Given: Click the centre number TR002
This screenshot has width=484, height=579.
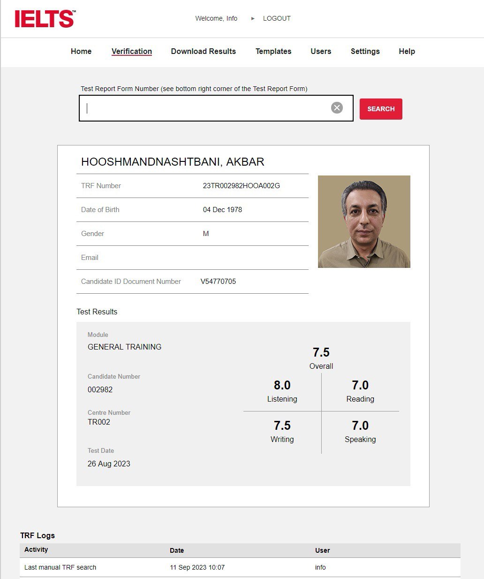Looking at the screenshot, I should point(99,422).
